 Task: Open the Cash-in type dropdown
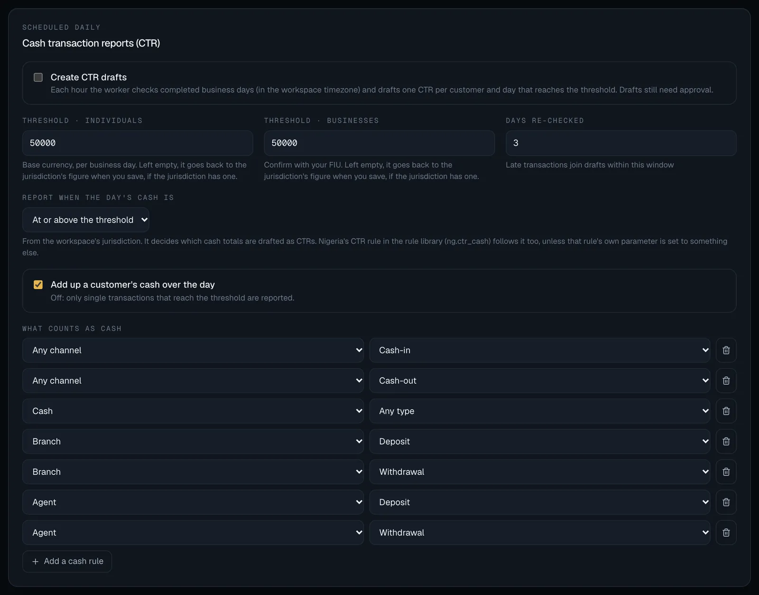pos(540,350)
